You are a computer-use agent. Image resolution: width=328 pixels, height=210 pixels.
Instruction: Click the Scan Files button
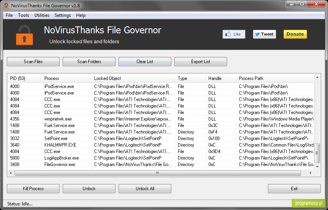tap(33, 62)
